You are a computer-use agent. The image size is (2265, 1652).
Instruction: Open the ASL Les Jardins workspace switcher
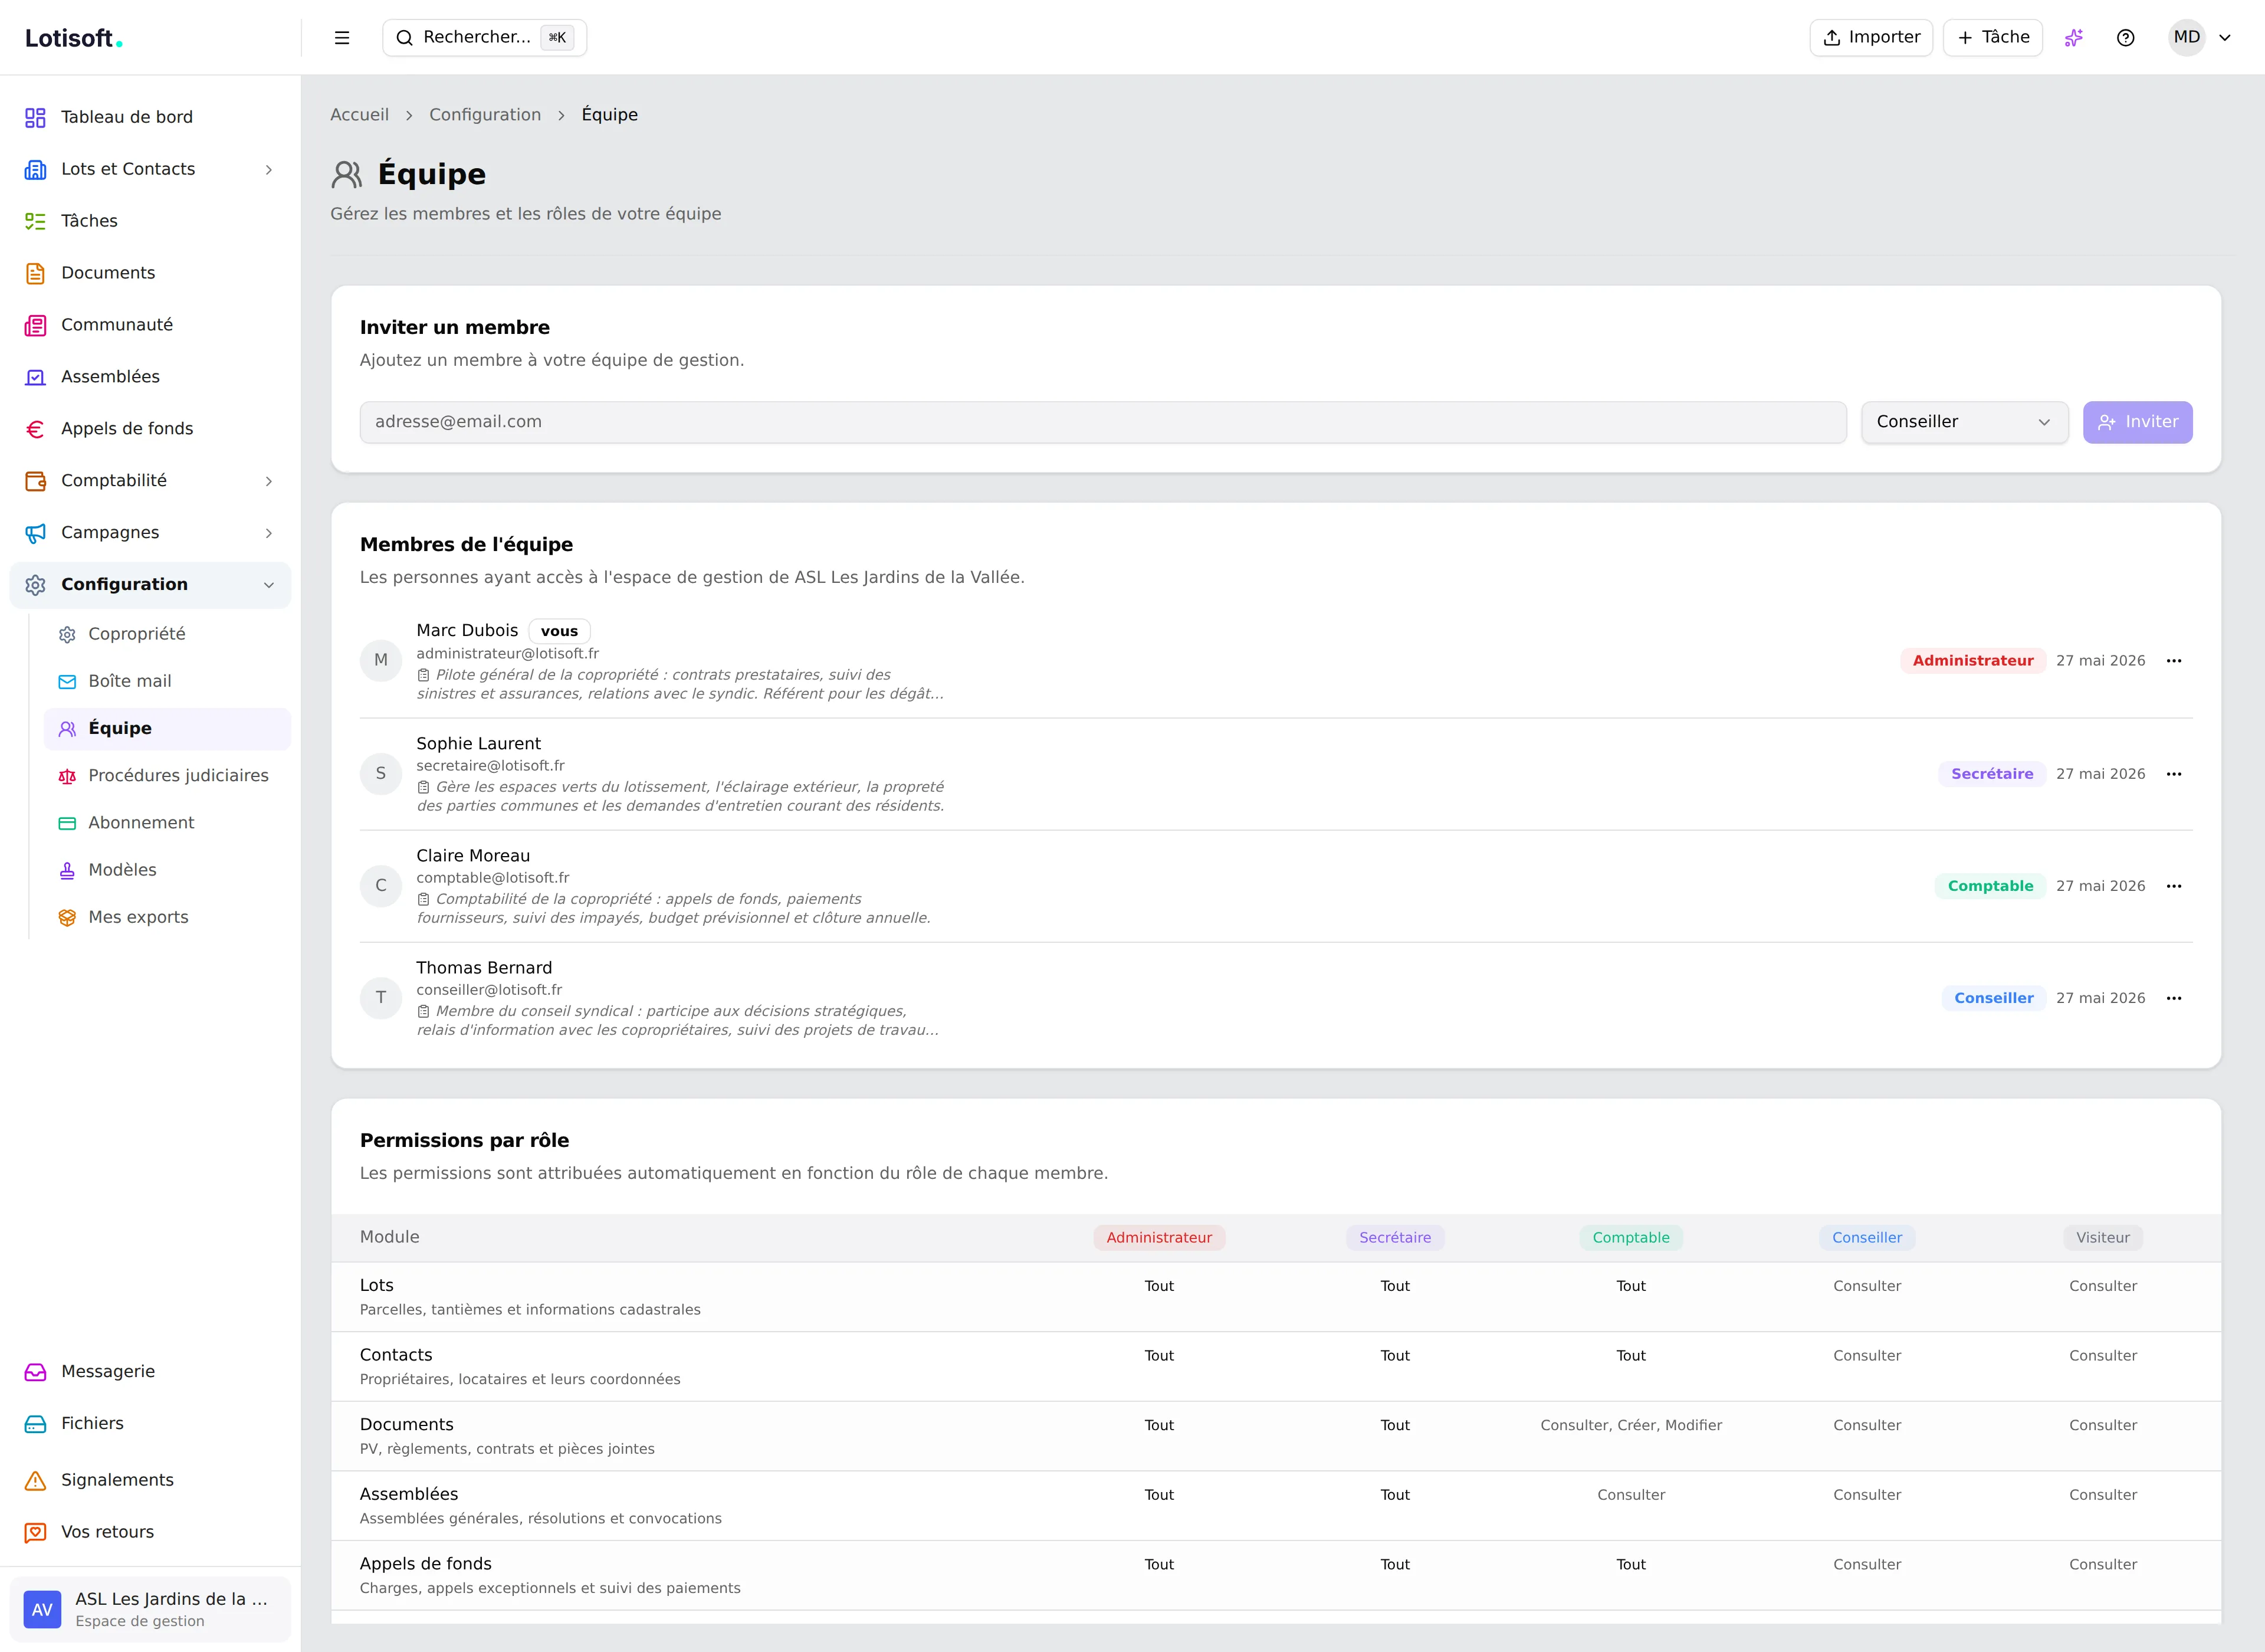point(150,1609)
